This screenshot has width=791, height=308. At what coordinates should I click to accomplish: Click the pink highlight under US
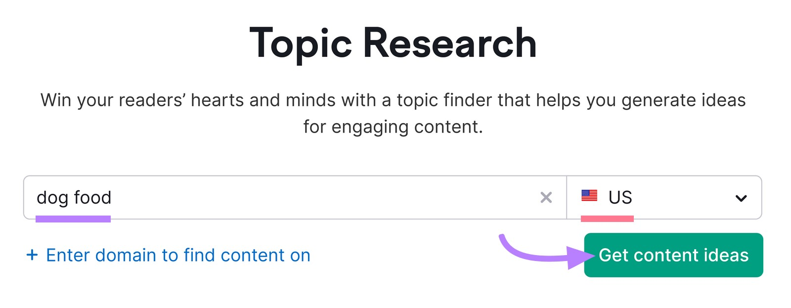608,218
